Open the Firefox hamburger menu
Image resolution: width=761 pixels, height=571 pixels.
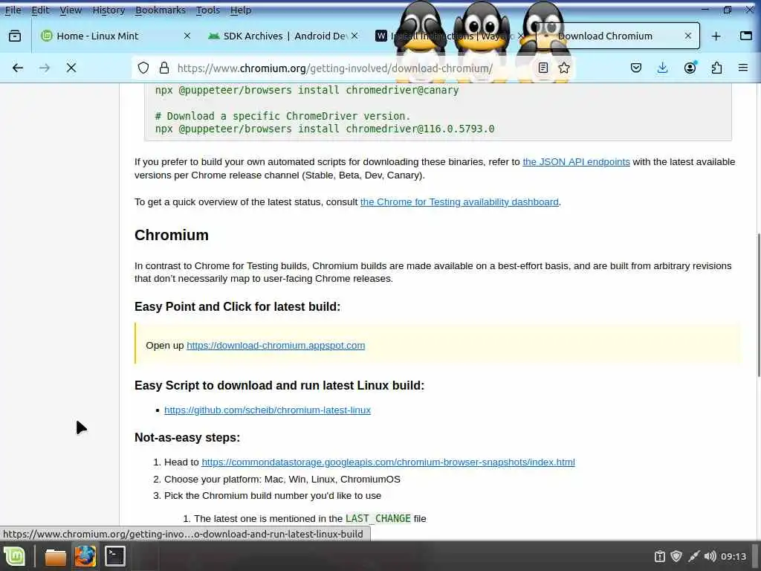click(x=743, y=68)
